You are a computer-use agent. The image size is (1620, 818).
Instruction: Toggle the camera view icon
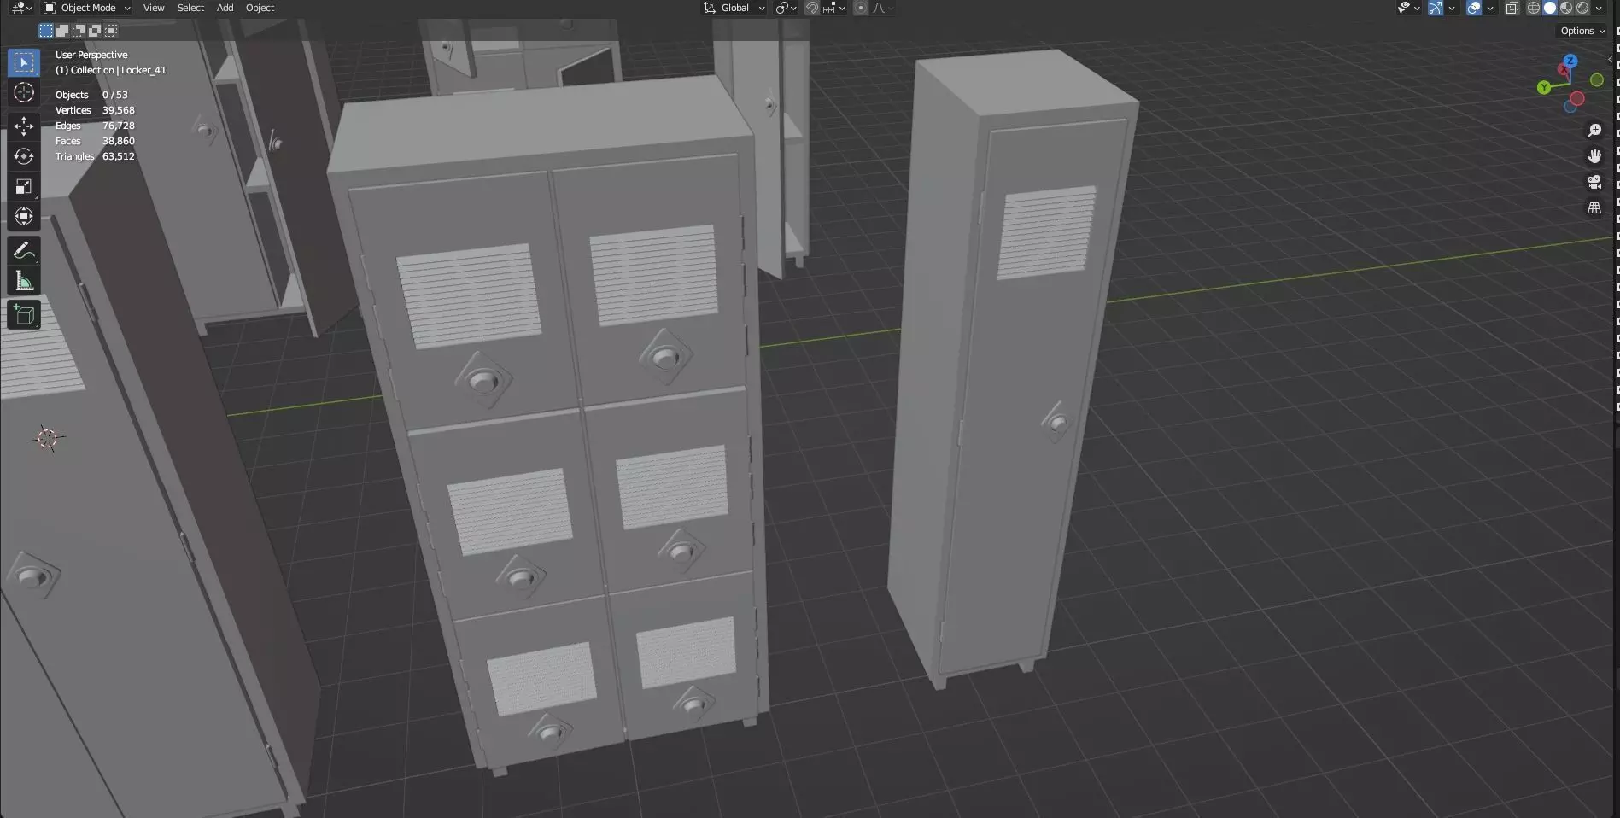point(1594,182)
